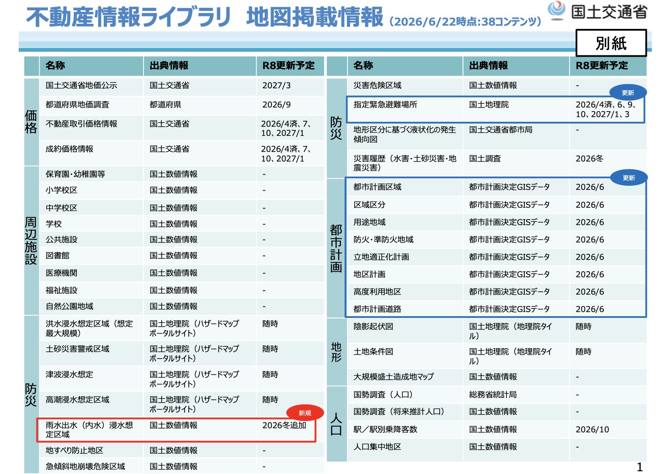Image resolution: width=671 pixels, height=474 pixels.
Task: Click the 別紙 label box
Action: tap(611, 43)
